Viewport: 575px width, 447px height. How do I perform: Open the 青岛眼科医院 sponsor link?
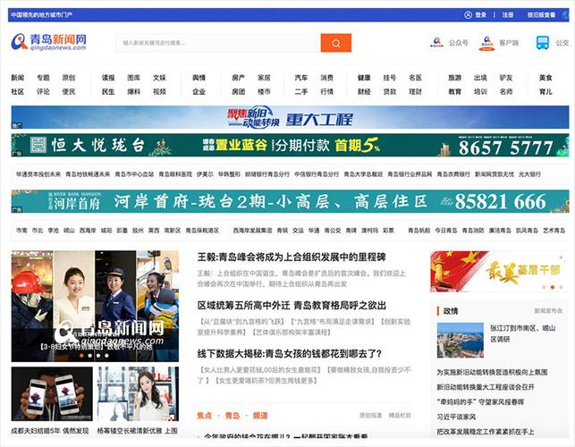175,174
